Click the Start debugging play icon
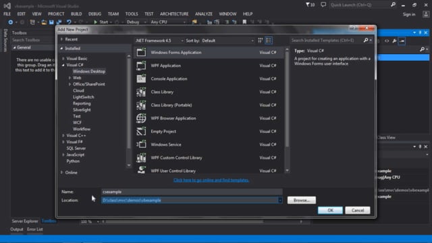 [95, 22]
